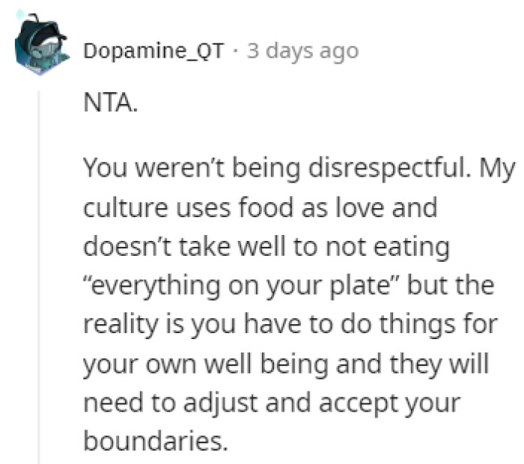Click the final word "boundaries."
Screen dimensions: 524x464
click(156, 441)
